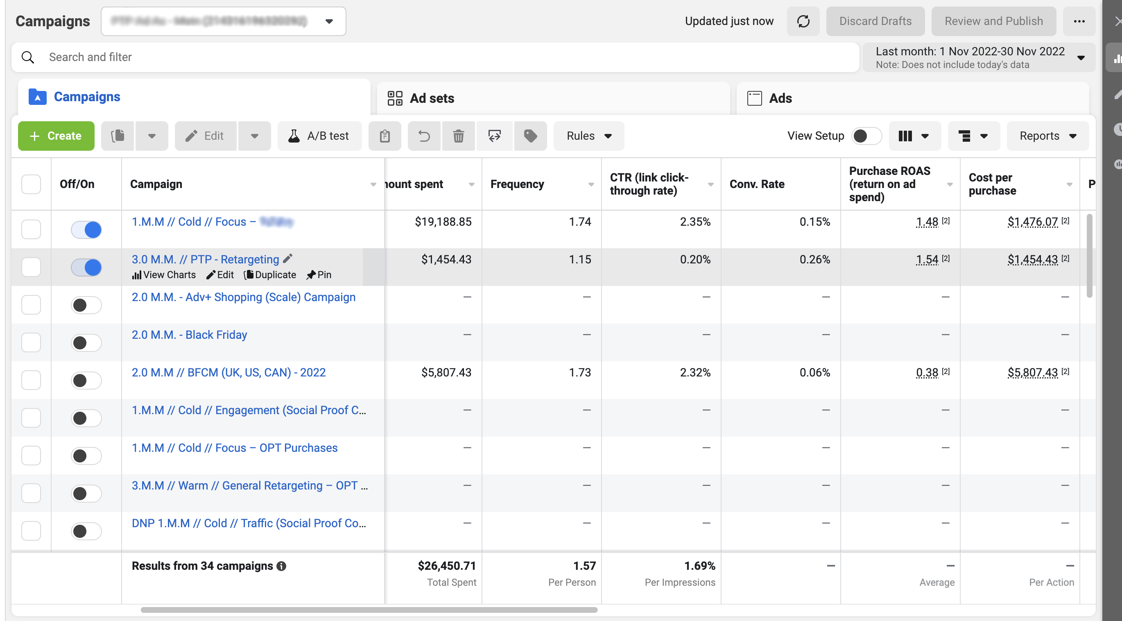Click the Search and filter field
1122x621 pixels.
436,57
